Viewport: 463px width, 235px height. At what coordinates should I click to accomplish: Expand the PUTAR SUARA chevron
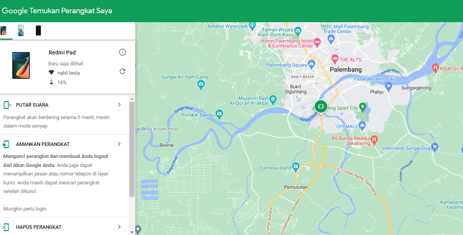(119, 105)
